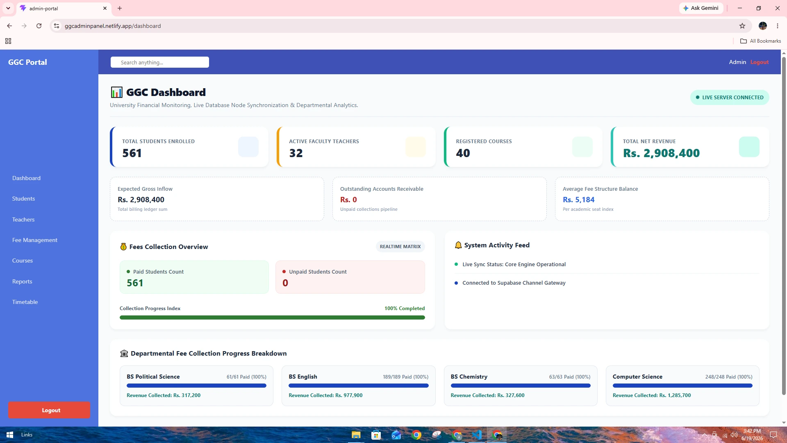787x443 pixels.
Task: Click the REALTIME MATRIX badge
Action: pyautogui.click(x=400, y=247)
